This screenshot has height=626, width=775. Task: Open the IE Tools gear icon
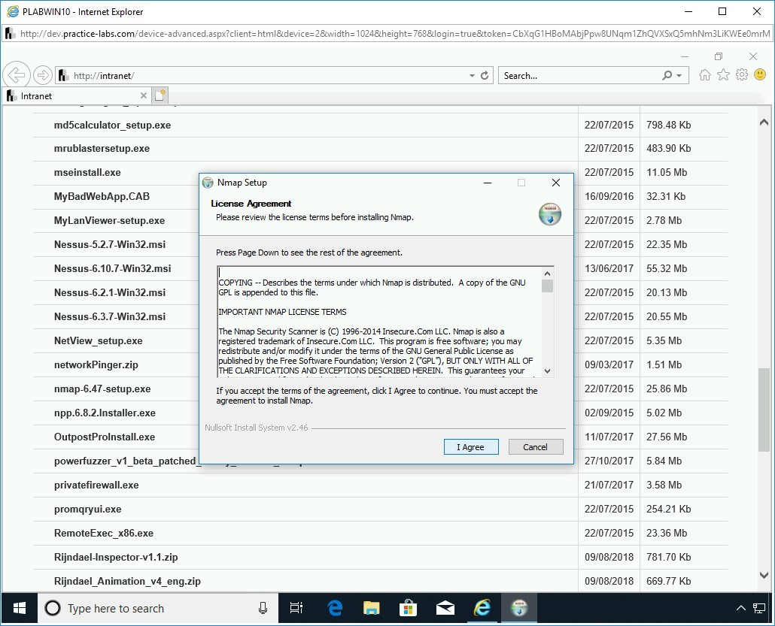tap(742, 75)
